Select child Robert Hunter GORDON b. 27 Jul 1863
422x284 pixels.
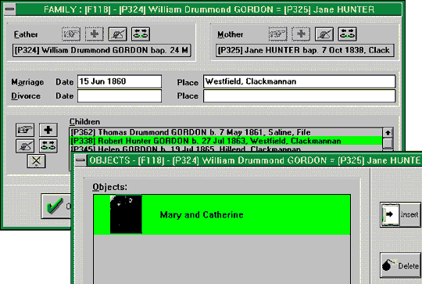coord(226,141)
